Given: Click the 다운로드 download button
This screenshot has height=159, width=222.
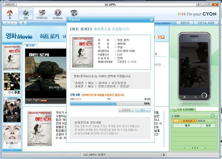Looking at the screenshot, I should click(x=126, y=110).
